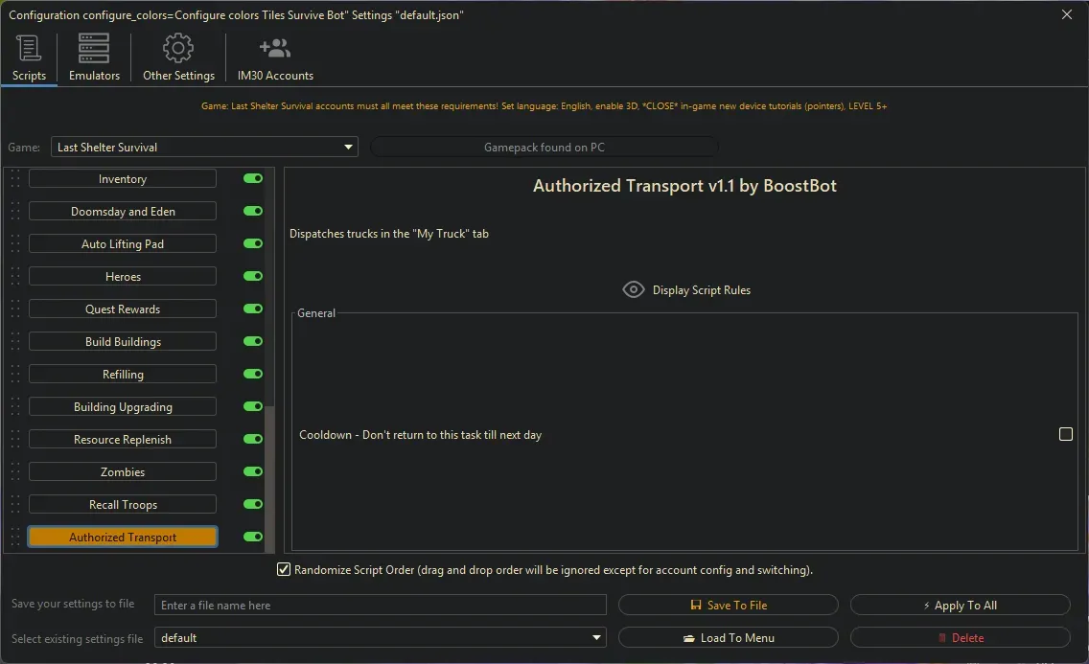The width and height of the screenshot is (1089, 664).
Task: Click the drag handle beside Inventory
Action: click(x=15, y=179)
